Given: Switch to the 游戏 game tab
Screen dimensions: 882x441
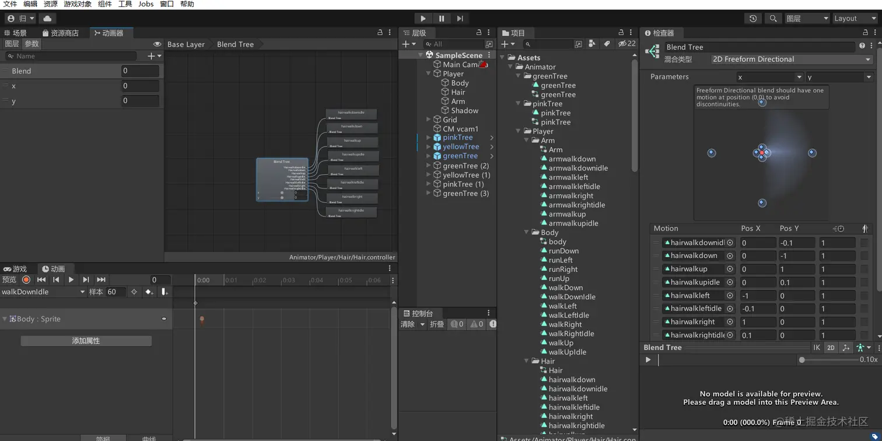Looking at the screenshot, I should [16, 269].
